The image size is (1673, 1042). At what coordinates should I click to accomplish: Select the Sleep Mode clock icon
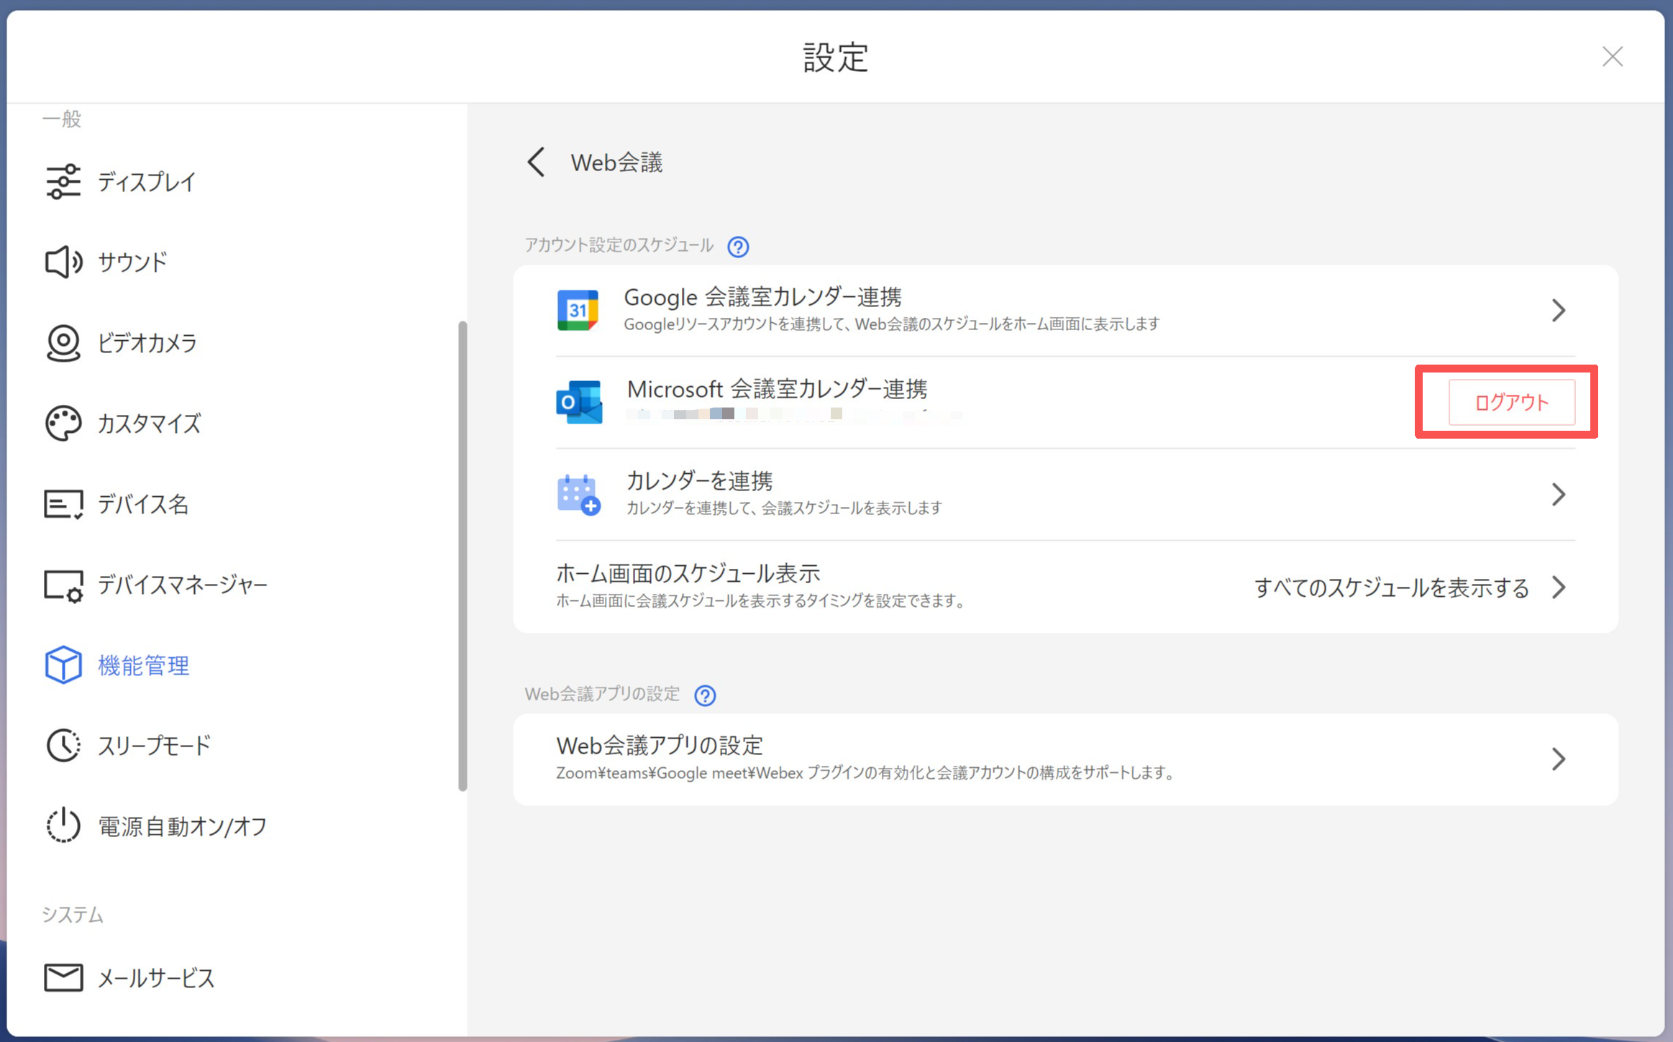63,746
